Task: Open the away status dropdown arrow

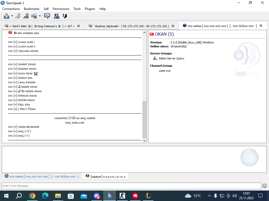Action: (x=12, y=16)
